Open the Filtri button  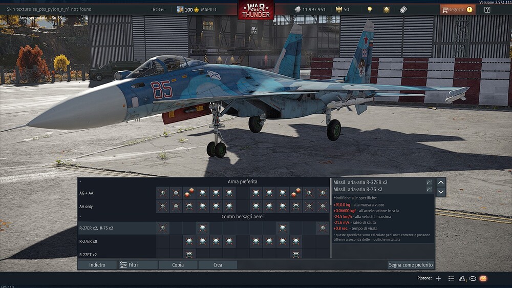click(137, 265)
